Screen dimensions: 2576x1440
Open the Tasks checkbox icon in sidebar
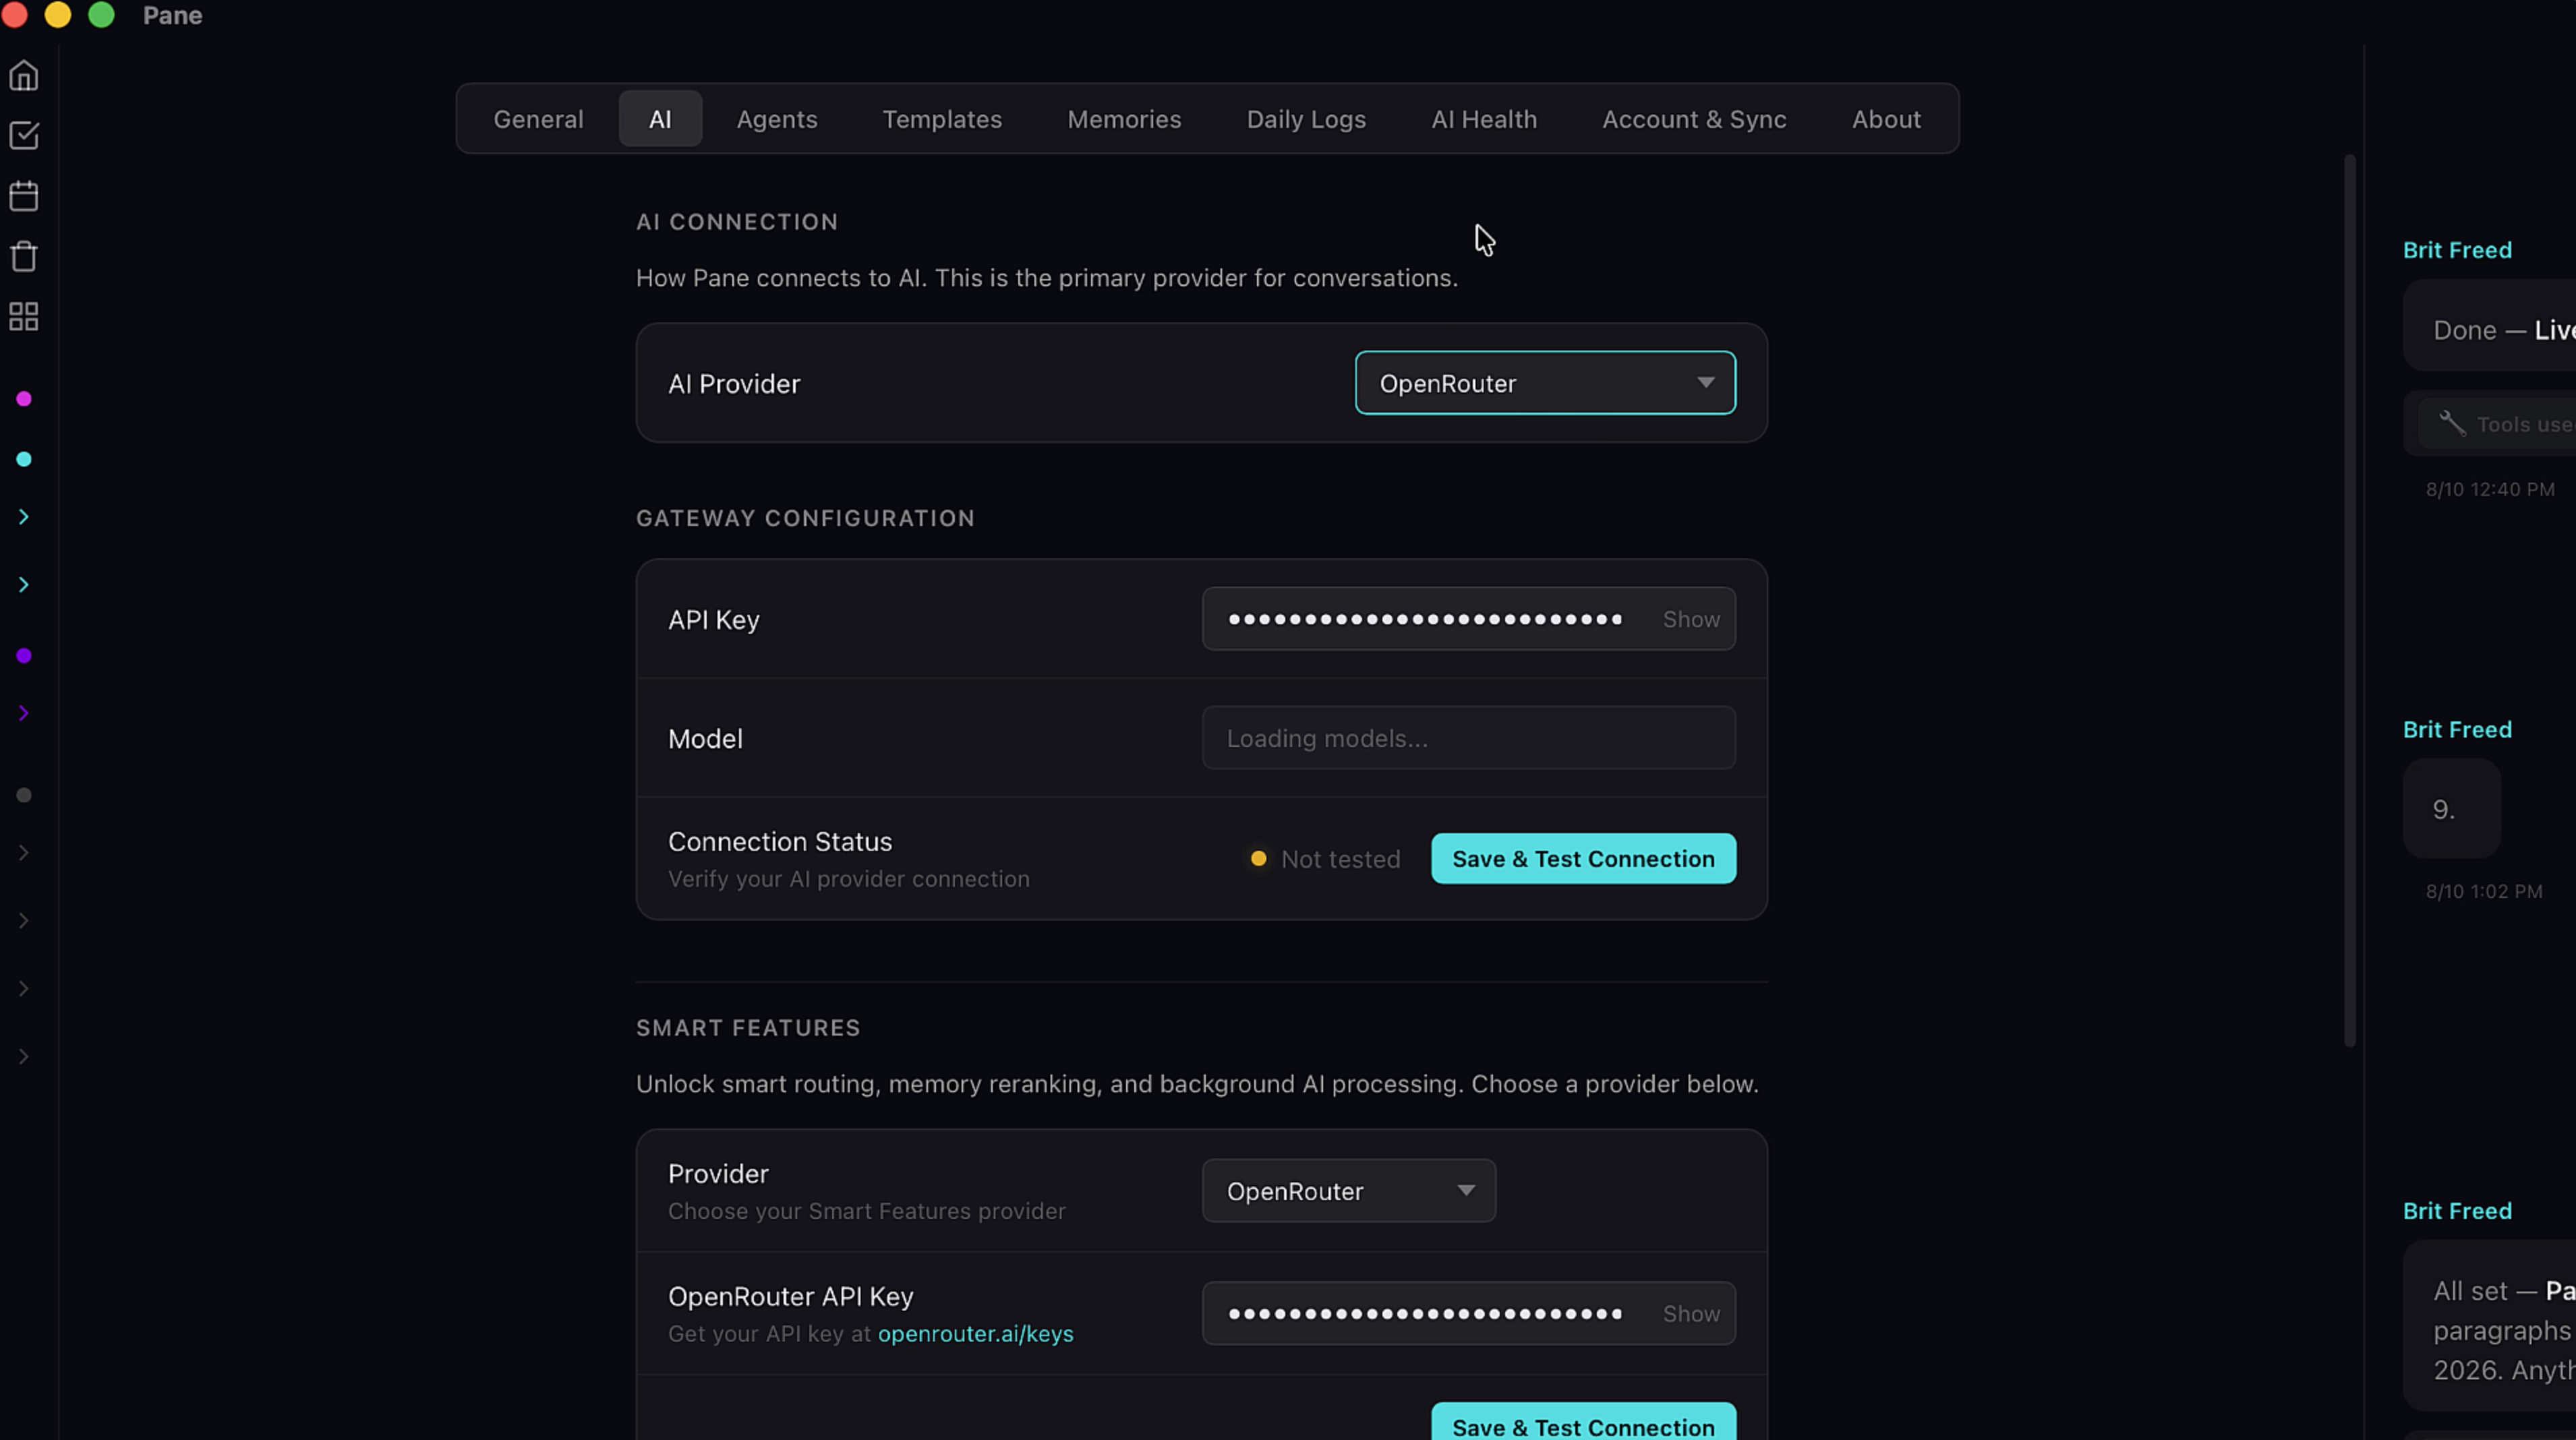coord(24,135)
